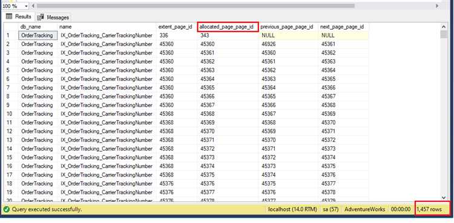Click horizontal scrollbar left arrow

[33, 6]
